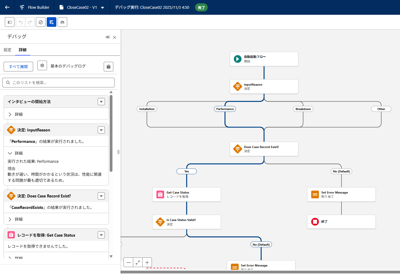
Task: Click the debug list search field
Action: 58,83
